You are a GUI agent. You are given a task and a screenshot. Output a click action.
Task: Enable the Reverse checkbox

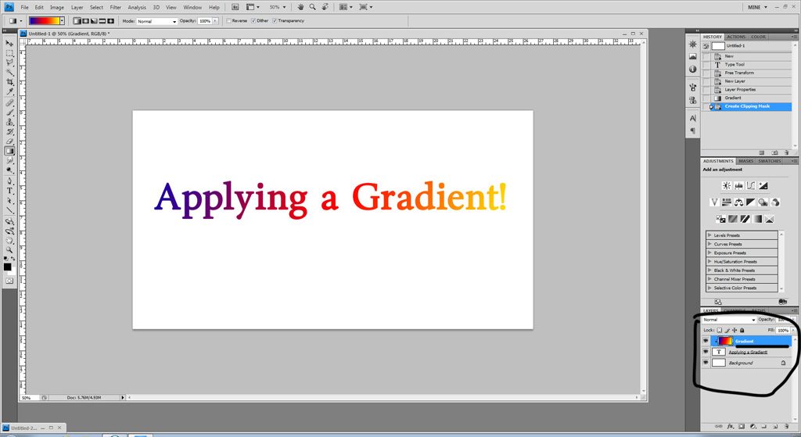point(228,21)
